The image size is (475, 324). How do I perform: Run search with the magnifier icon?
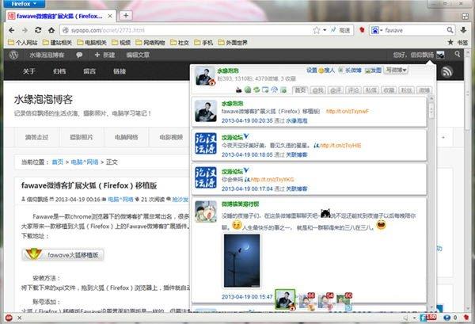click(x=450, y=30)
